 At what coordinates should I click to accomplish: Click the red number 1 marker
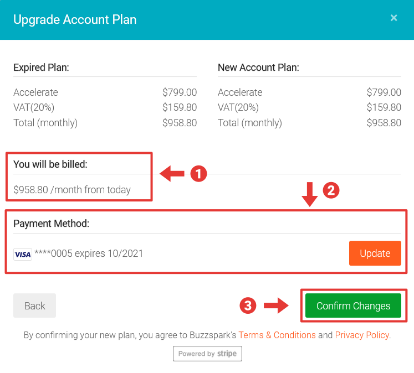tap(198, 174)
